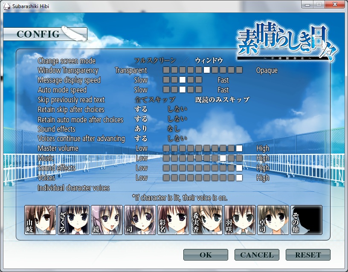348x272 pixels.
Task: Turn Sound effects on with あり
Action: [141, 129]
